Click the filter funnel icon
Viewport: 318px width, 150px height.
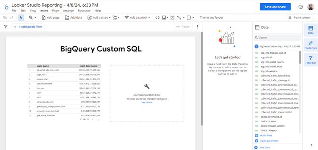point(6,27)
